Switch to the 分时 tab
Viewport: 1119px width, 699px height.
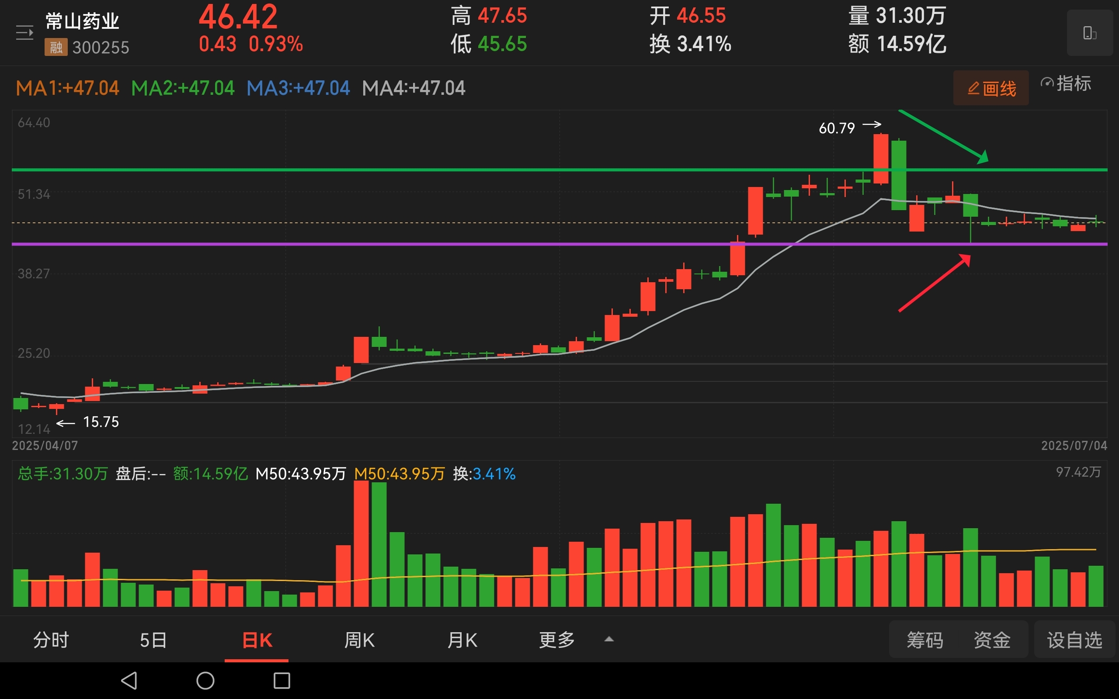pos(51,640)
